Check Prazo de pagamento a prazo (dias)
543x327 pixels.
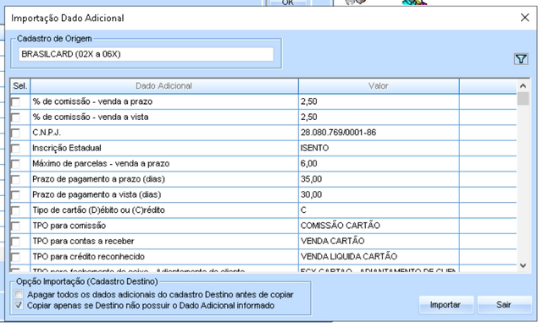pyautogui.click(x=16, y=180)
